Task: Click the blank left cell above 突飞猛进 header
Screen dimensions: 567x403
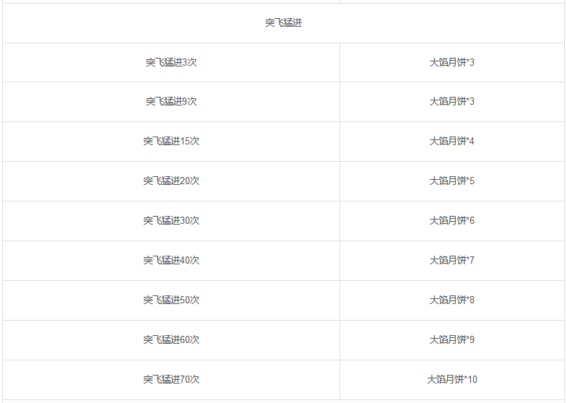Action: (171, 1)
